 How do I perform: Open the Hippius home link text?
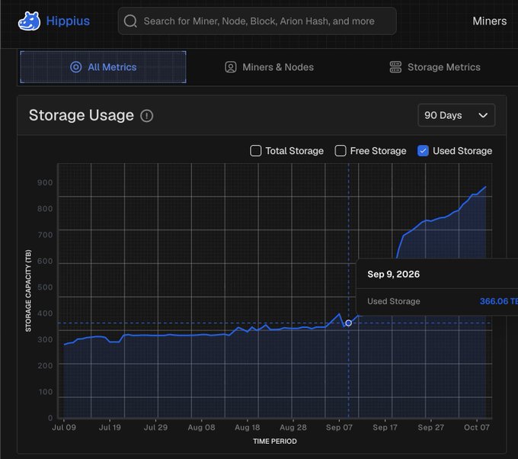tap(68, 21)
